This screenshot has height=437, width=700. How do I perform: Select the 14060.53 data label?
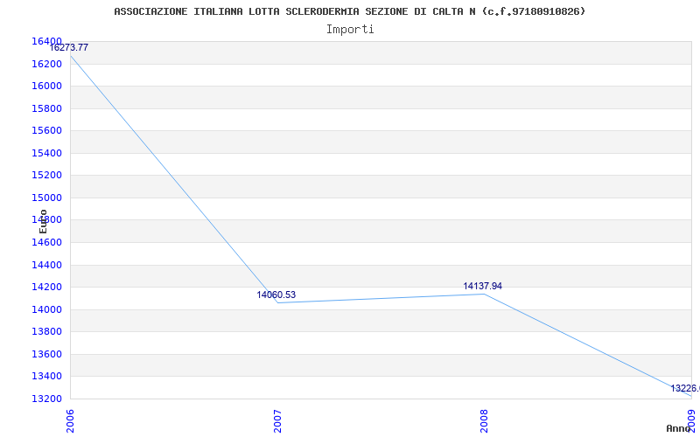[276, 295]
